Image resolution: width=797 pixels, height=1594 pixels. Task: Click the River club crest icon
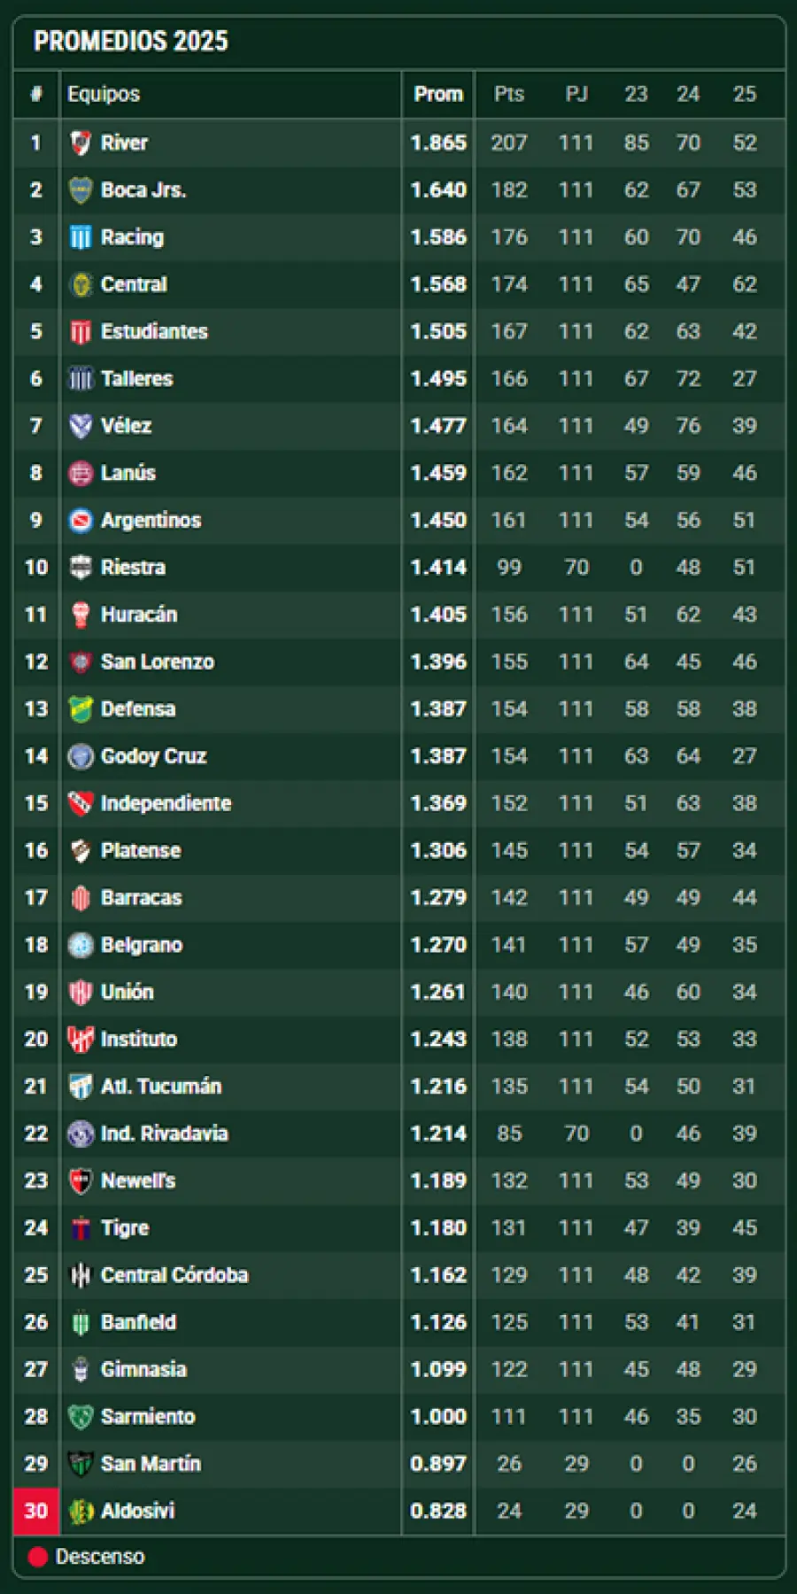[81, 143]
